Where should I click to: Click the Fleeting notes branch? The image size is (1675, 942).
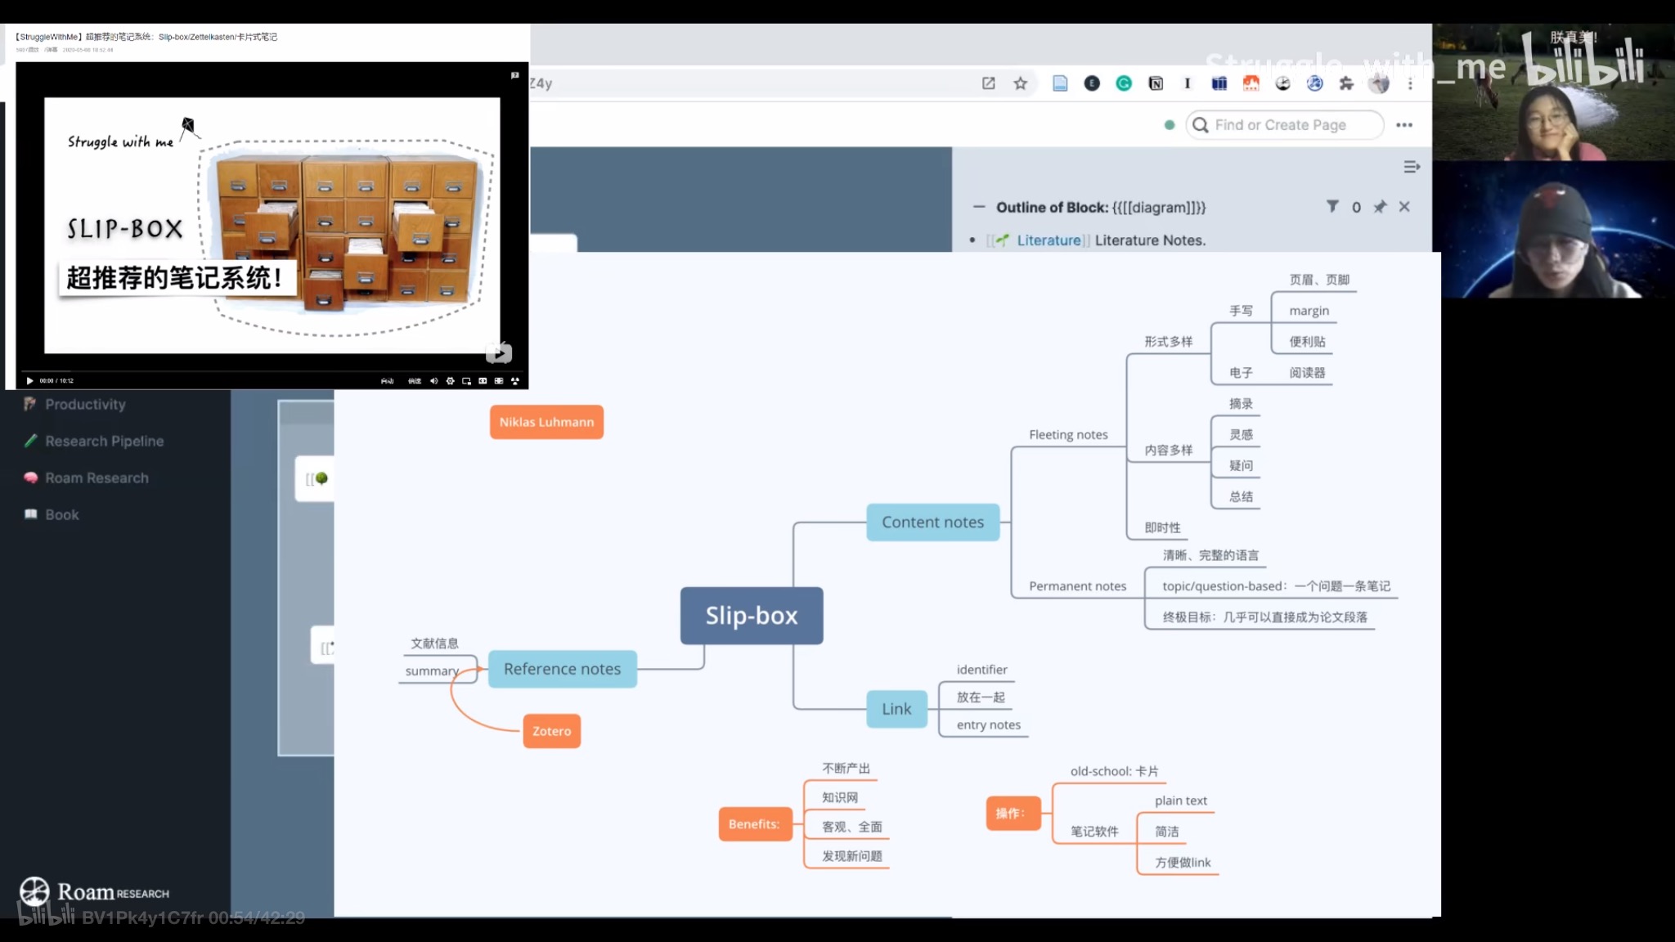tap(1068, 435)
